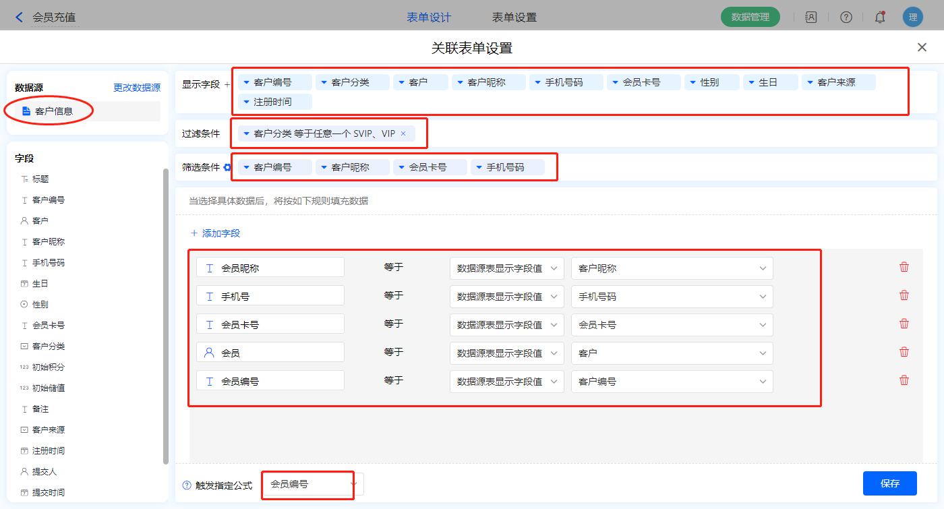Open the notification bell icon
The width and height of the screenshot is (944, 509).
(x=880, y=18)
